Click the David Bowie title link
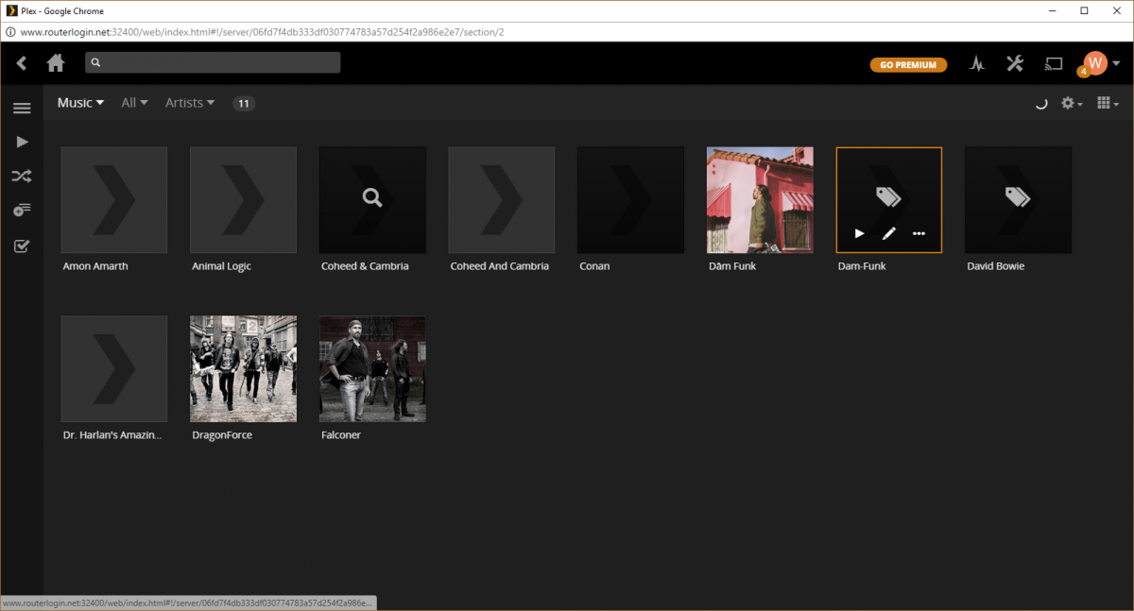 (x=996, y=266)
